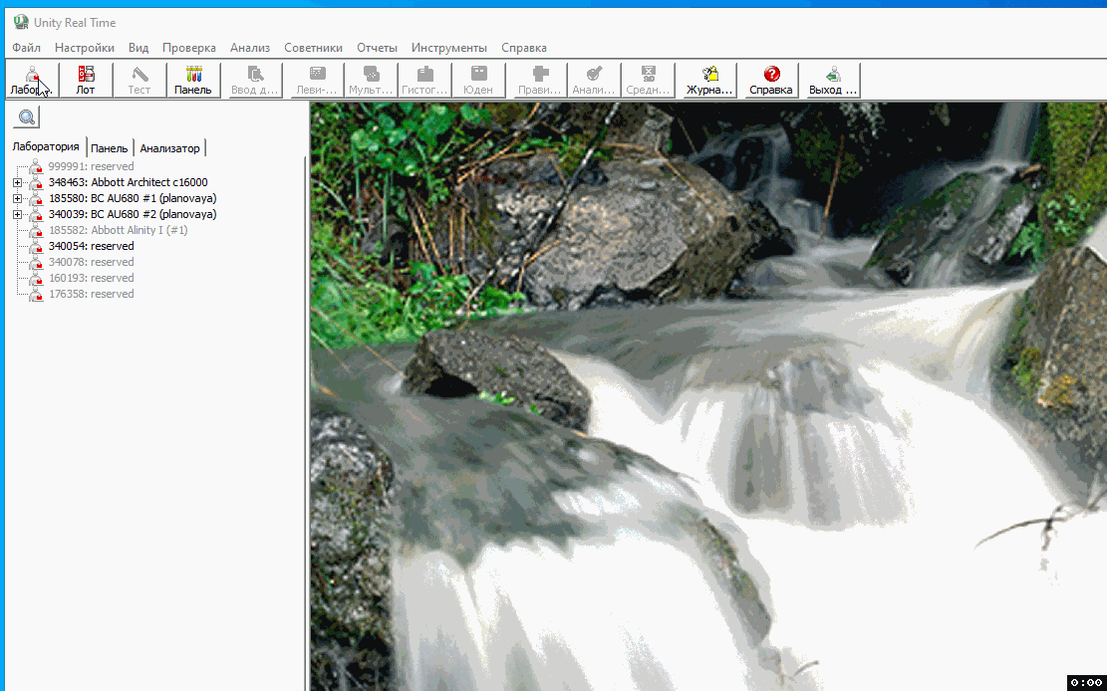The image size is (1107, 691).
Task: Switch to the Панель tab in sidebar
Action: [x=110, y=148]
